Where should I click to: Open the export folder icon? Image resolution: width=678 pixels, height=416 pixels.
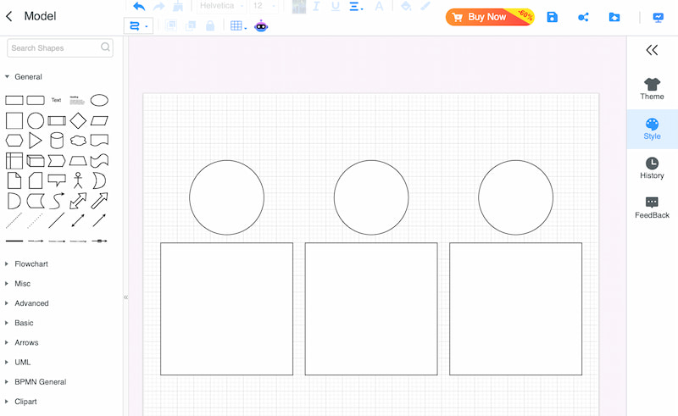614,17
